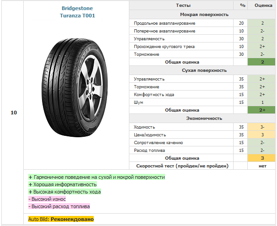The width and height of the screenshot is (277, 226).
Task: Click 'Общая оценка' under Мокрая поверхность
Action: [x=182, y=62]
